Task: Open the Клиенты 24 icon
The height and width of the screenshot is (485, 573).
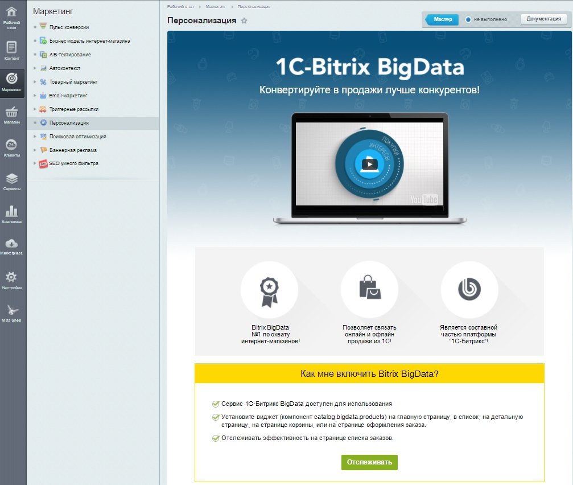Action: (11, 145)
